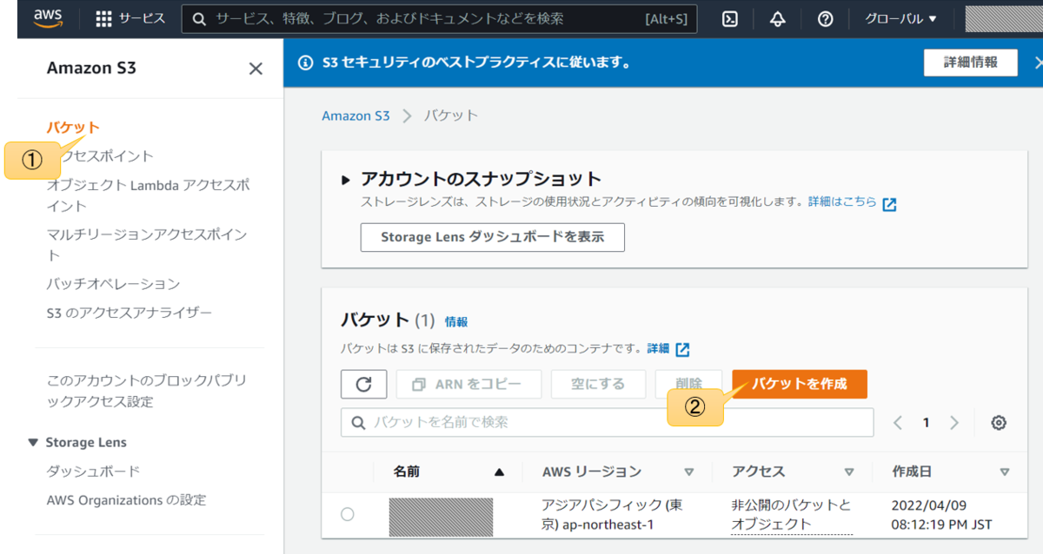This screenshot has height=554, width=1043.
Task: Launch the CloudShell terminal icon
Action: pyautogui.click(x=730, y=19)
